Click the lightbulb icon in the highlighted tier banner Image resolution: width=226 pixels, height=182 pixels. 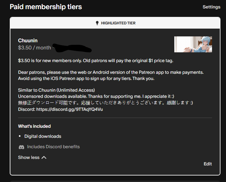[x=97, y=23]
